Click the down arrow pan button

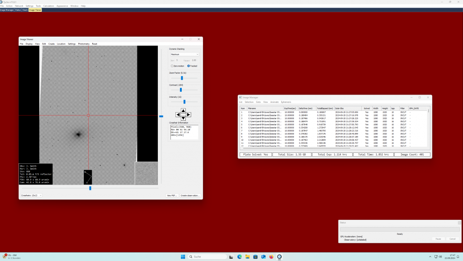183,119
